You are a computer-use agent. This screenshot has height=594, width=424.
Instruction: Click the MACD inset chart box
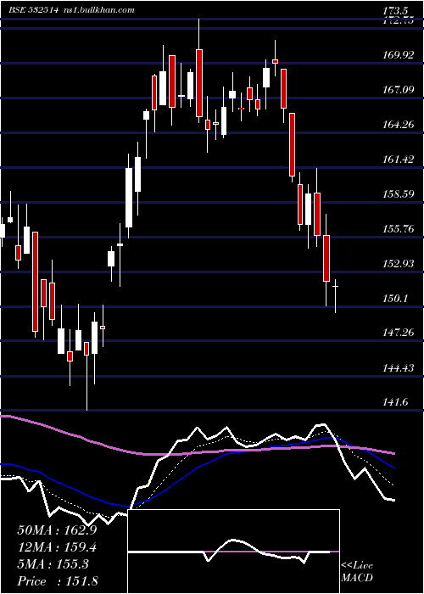(x=233, y=552)
